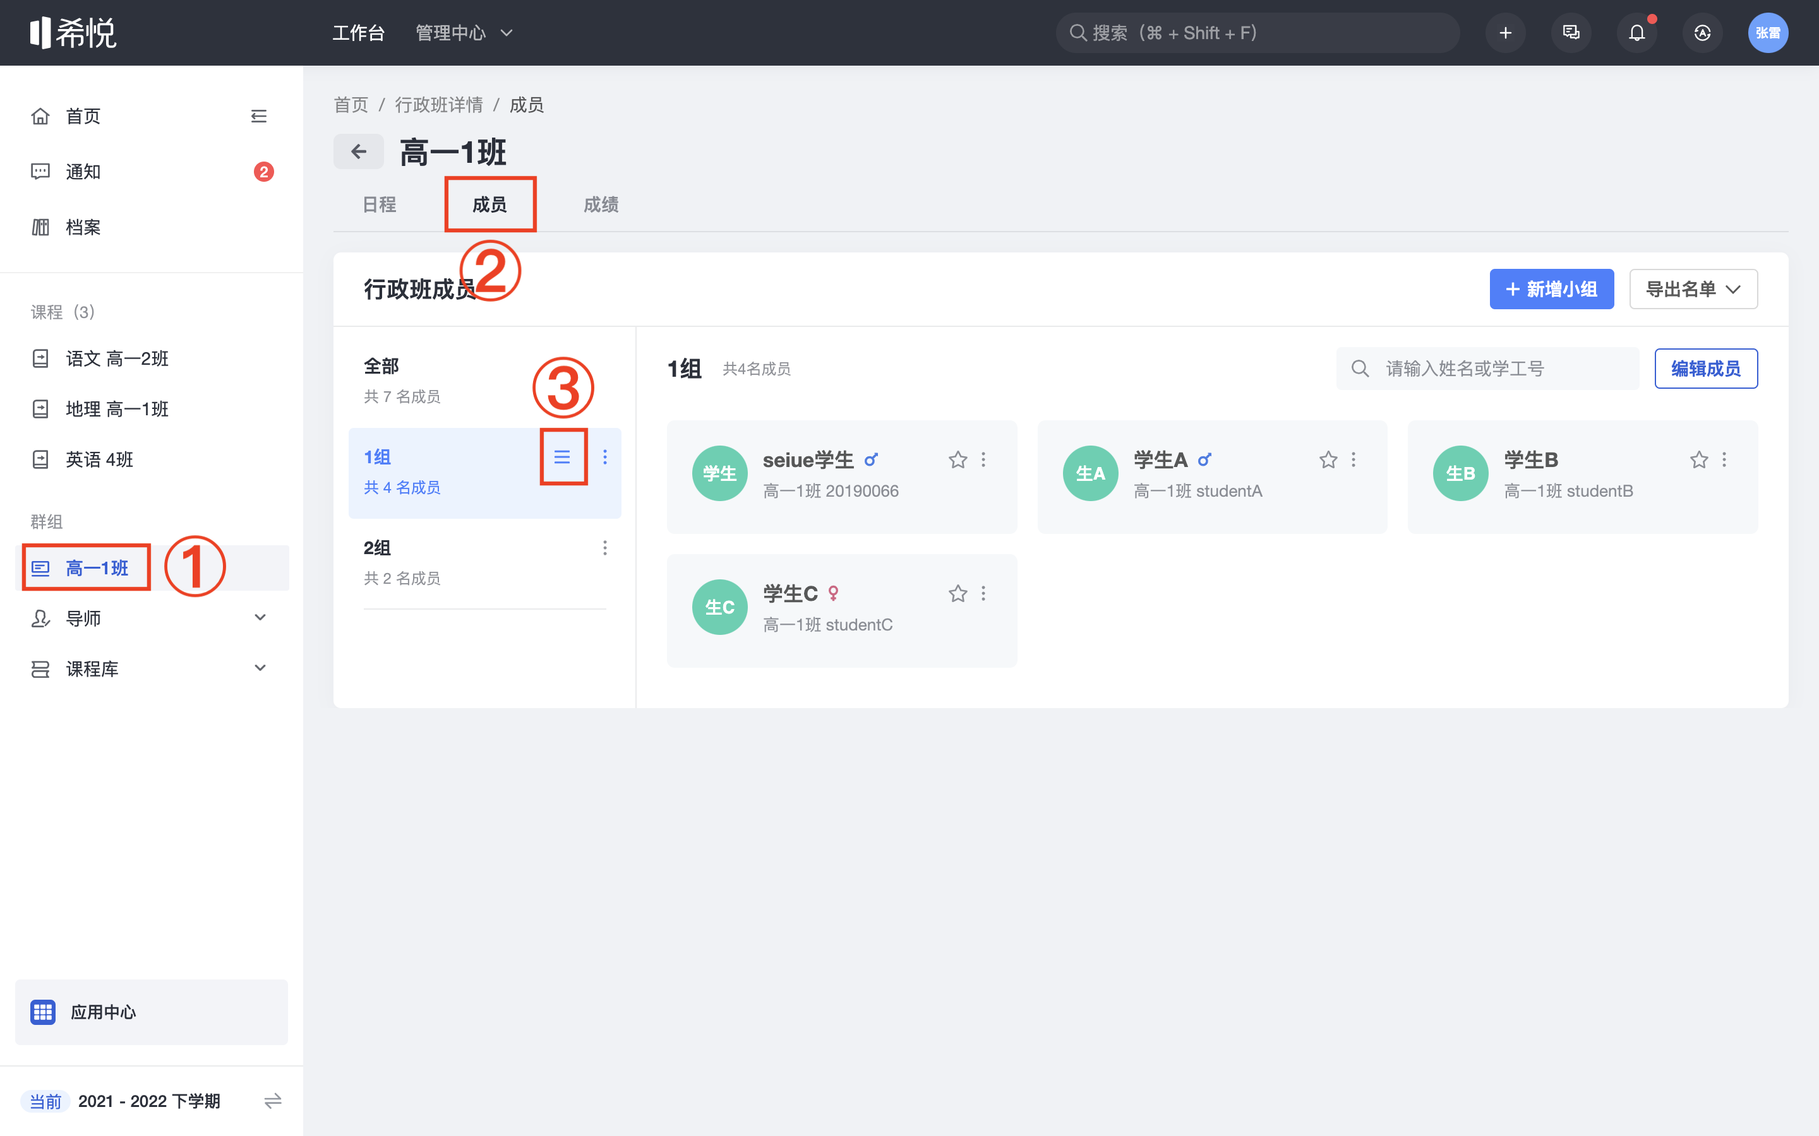Switch to the 日程 tab

pyautogui.click(x=379, y=204)
